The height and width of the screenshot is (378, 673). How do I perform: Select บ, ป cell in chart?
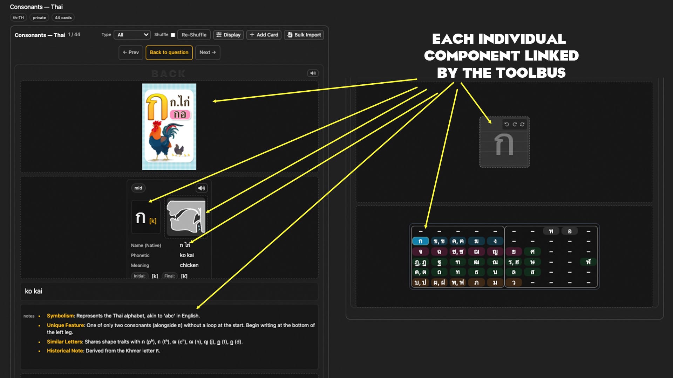click(420, 282)
